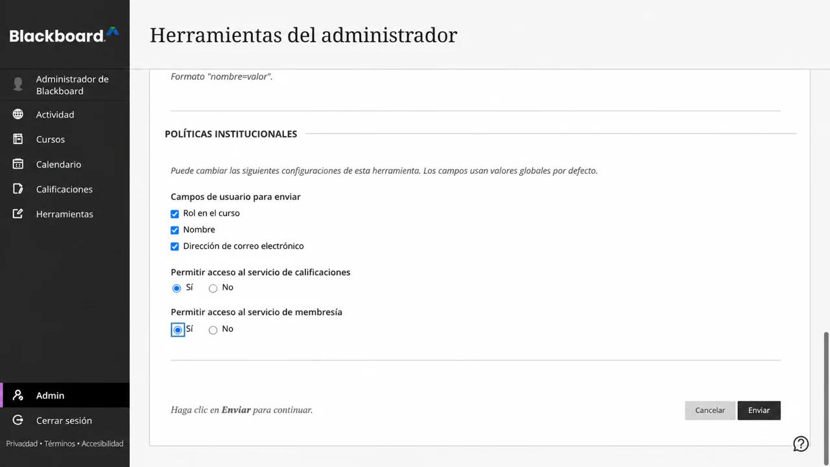Screen dimensions: 830x467
Task: Click the 'Formato "nombre=valor".' hint text
Action: [222, 77]
